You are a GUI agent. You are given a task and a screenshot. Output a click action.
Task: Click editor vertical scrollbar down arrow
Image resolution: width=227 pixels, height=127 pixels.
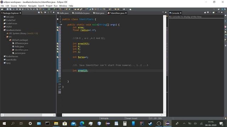coord(165,112)
